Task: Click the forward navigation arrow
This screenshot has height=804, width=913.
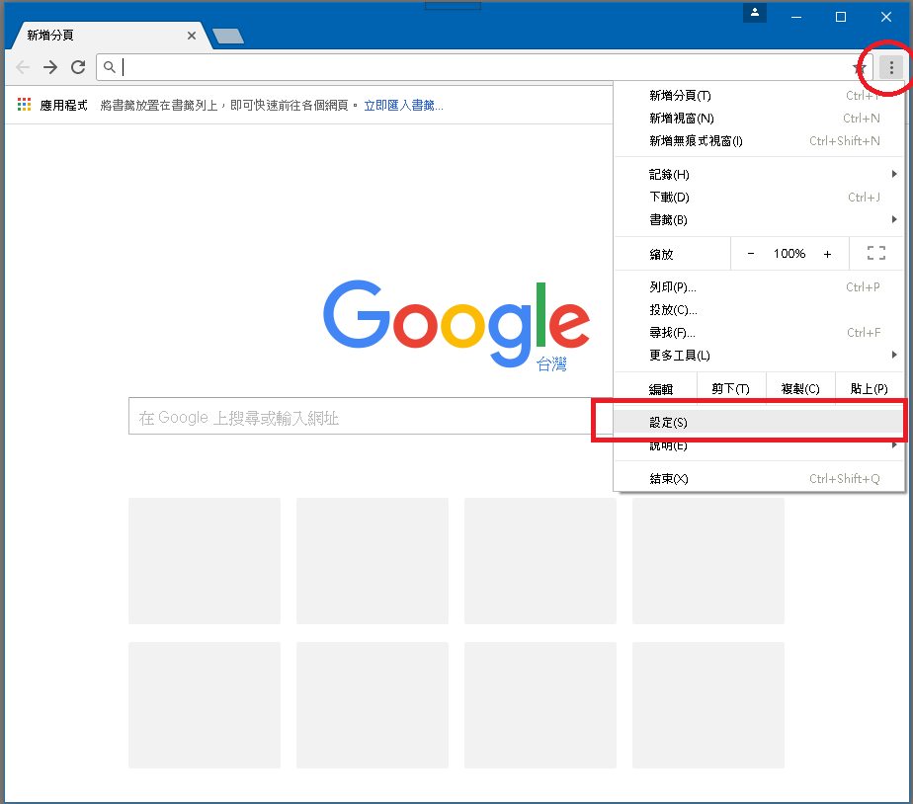Action: tap(50, 67)
